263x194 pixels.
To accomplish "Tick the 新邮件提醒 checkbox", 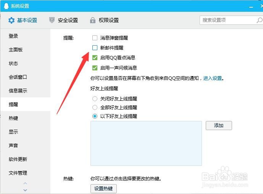I will [95, 48].
